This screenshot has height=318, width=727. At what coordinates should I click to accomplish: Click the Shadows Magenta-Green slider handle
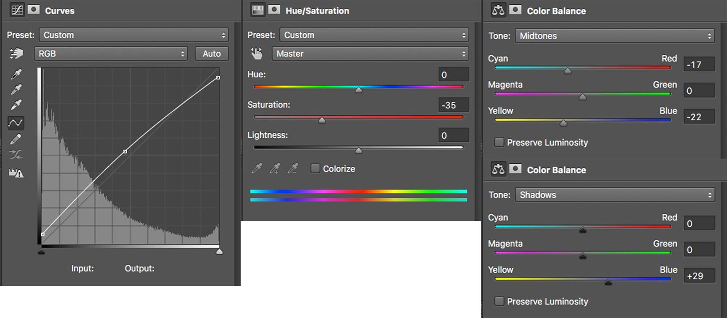coord(583,255)
